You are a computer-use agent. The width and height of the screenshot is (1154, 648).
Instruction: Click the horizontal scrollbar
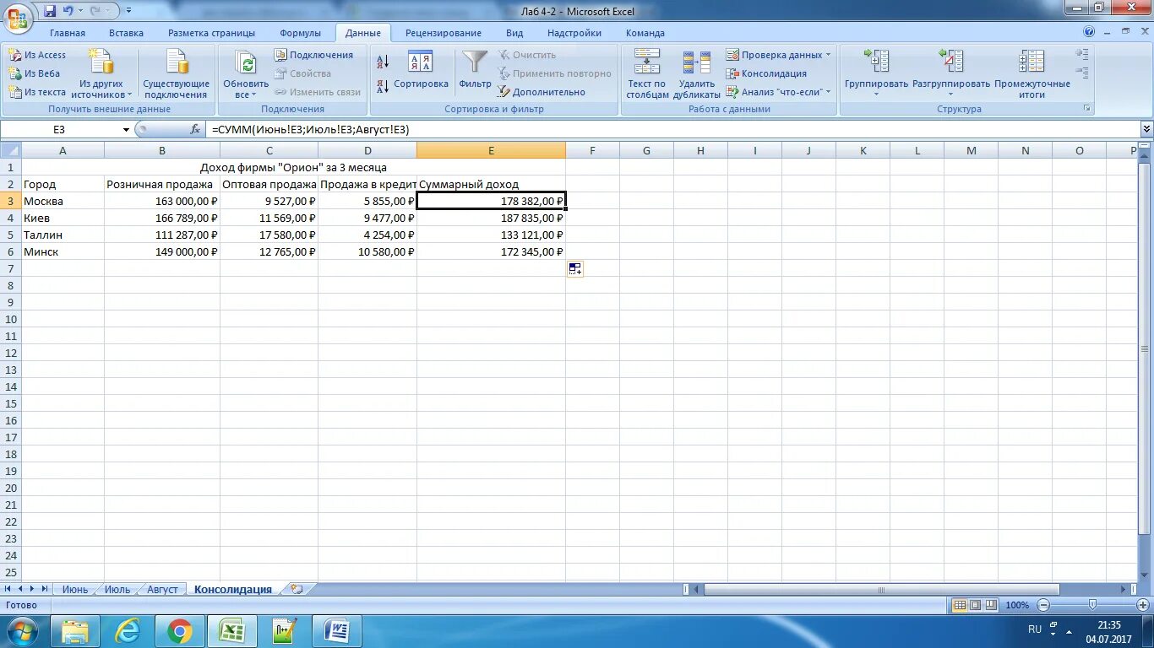click(880, 590)
